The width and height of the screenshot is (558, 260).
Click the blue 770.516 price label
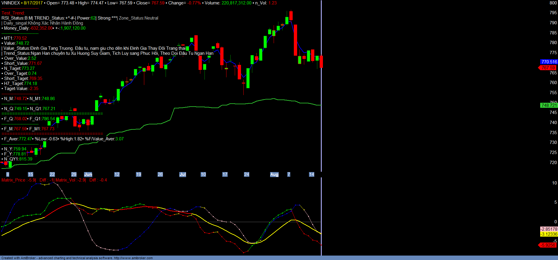549,62
